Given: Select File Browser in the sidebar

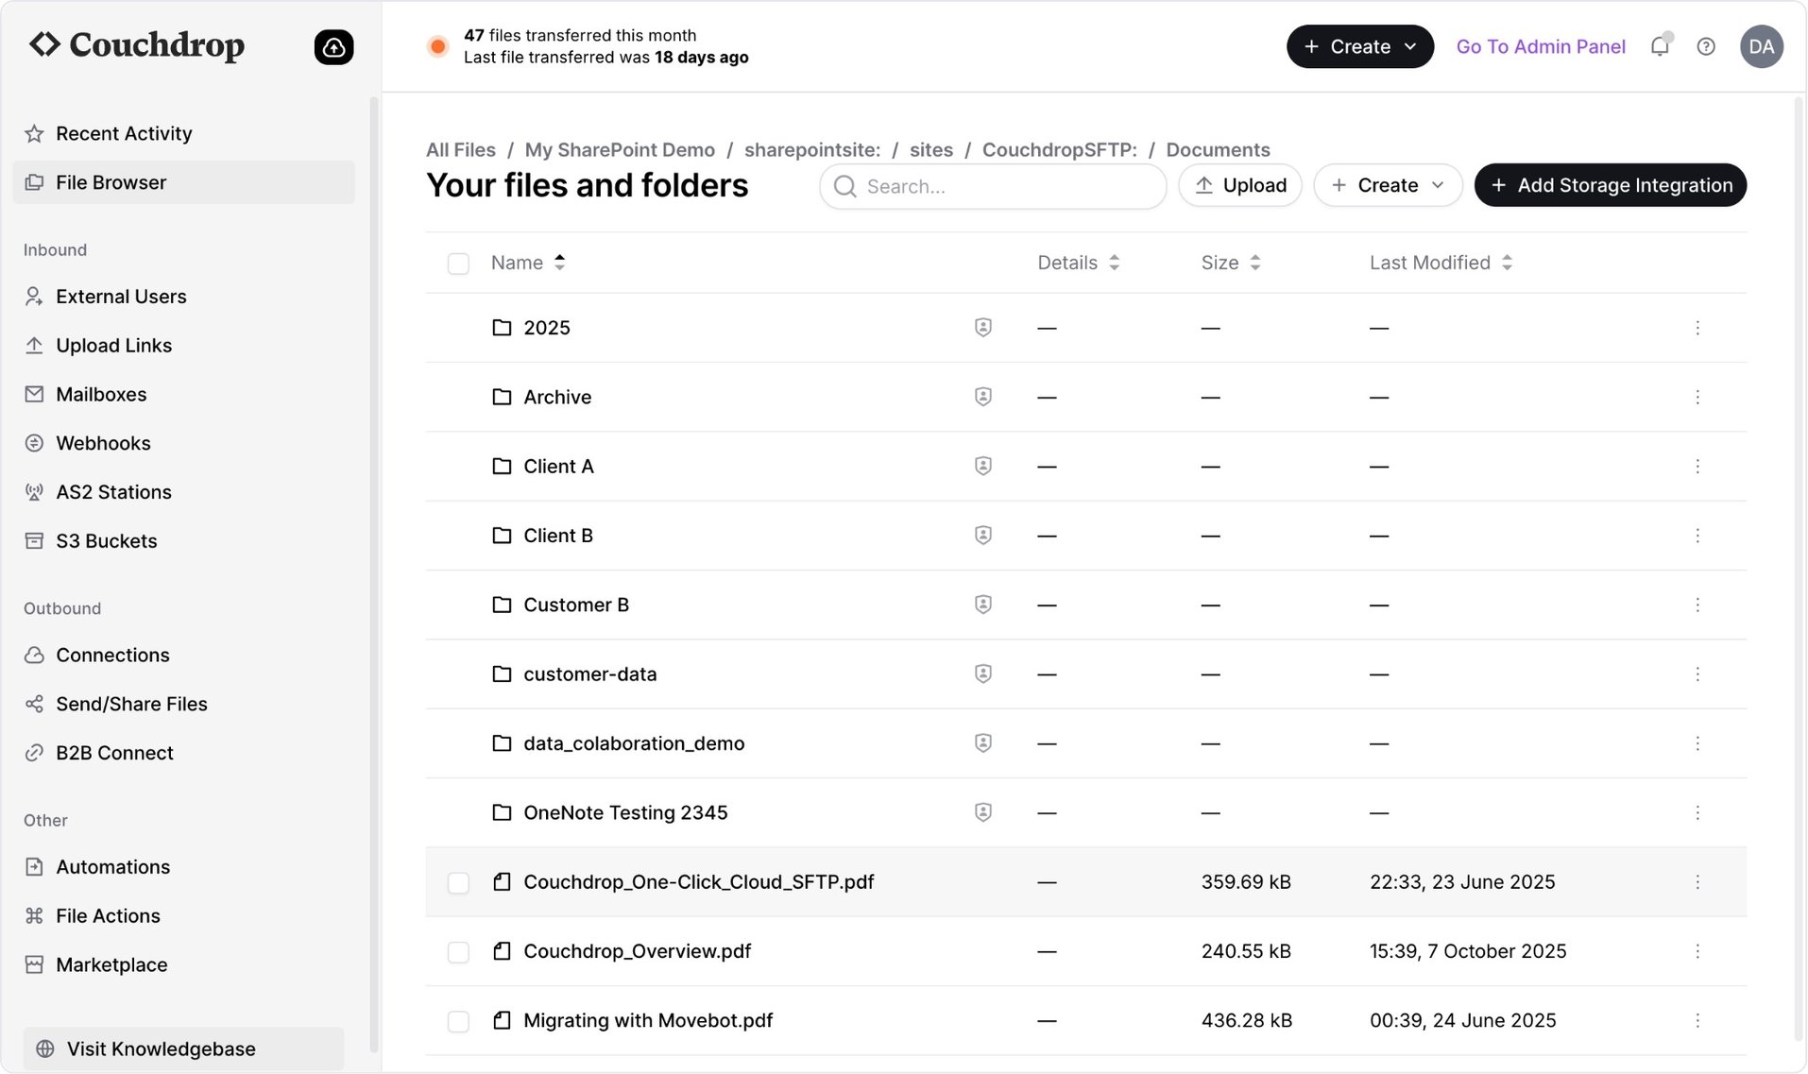Looking at the screenshot, I should (x=184, y=182).
